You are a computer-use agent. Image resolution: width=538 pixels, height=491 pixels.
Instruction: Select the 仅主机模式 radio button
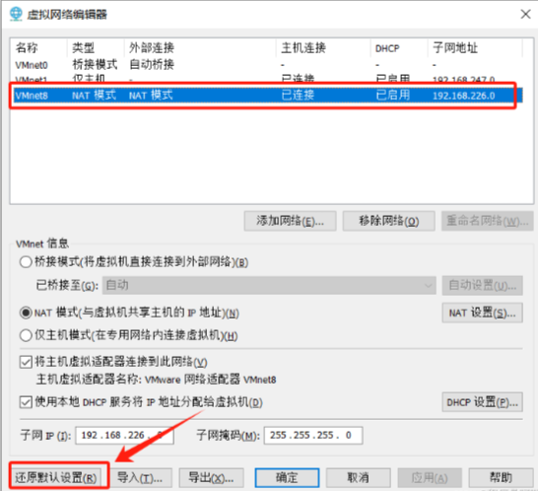coord(26,335)
